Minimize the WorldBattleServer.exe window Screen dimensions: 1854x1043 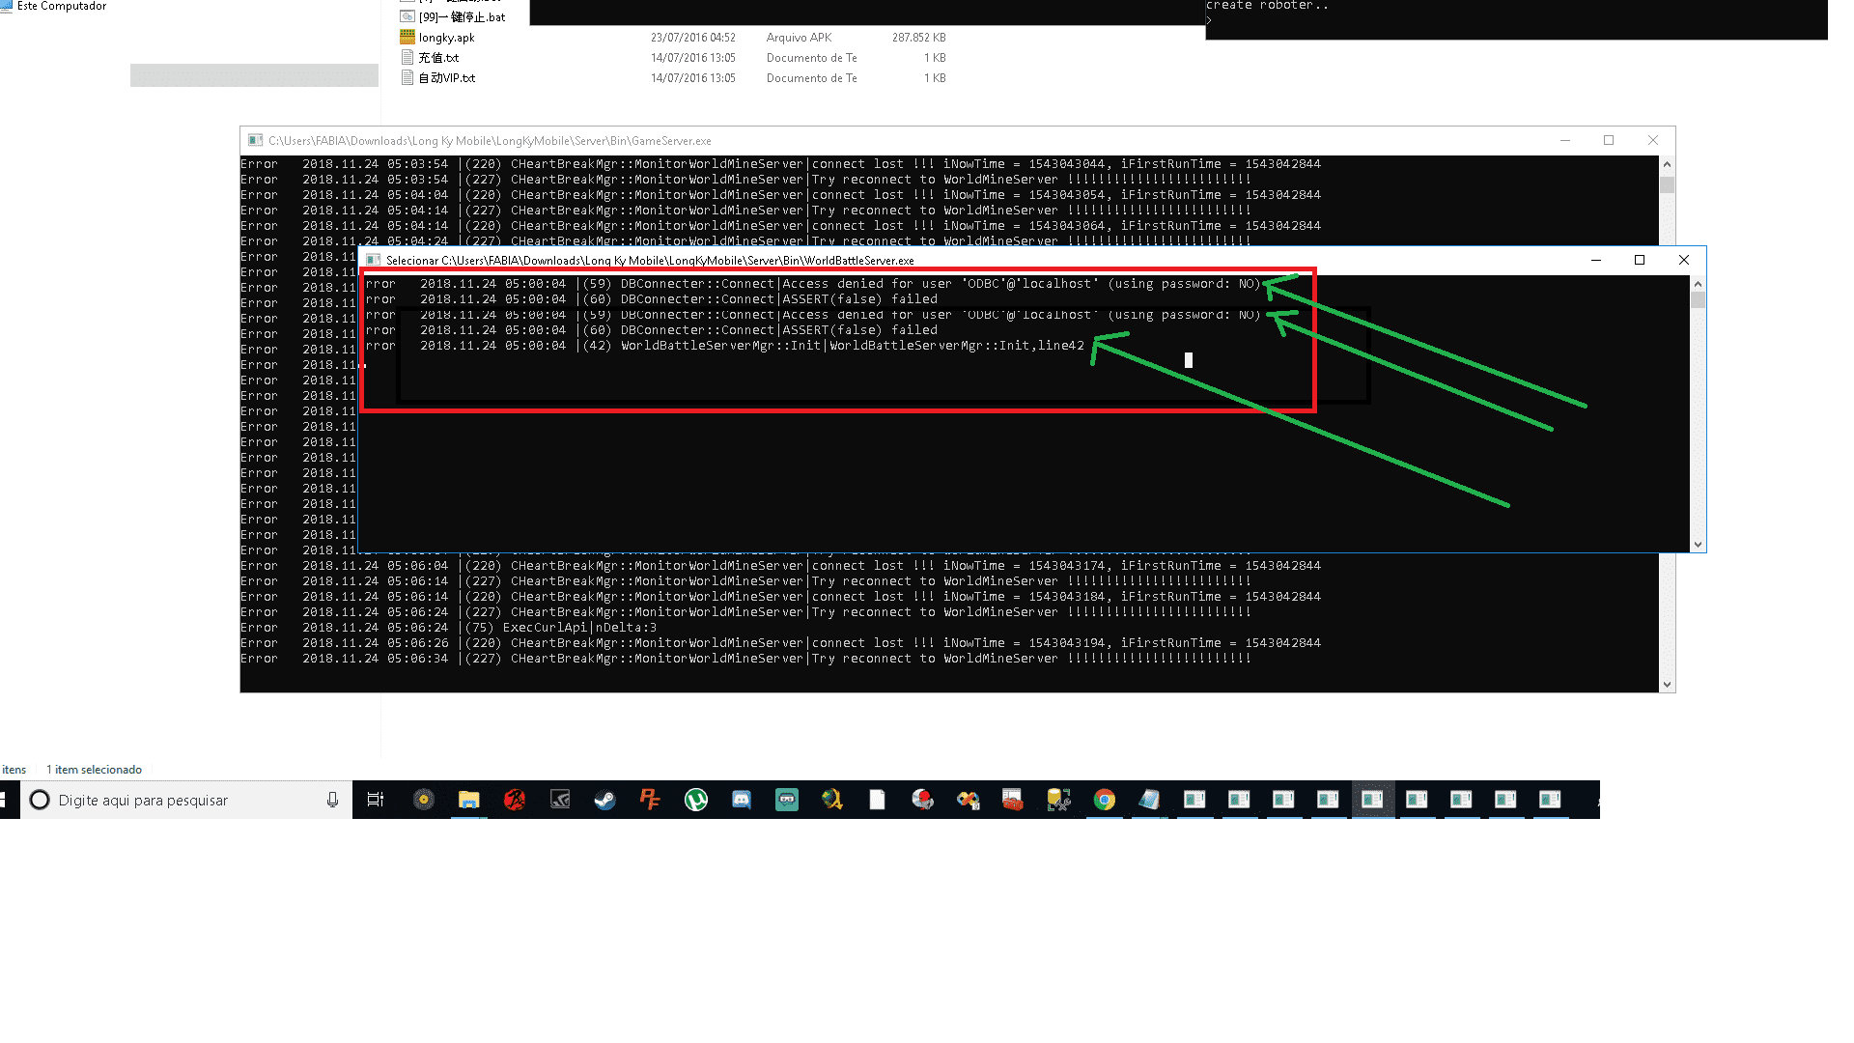pos(1595,260)
